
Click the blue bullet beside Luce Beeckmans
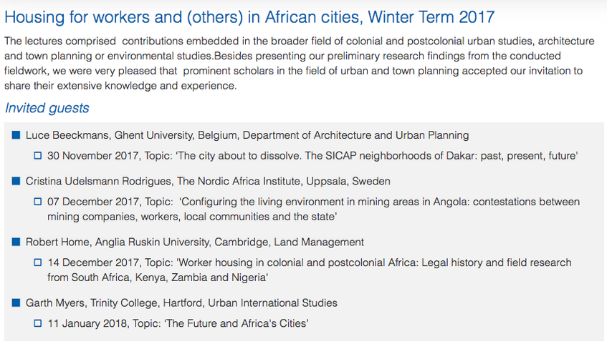16,135
